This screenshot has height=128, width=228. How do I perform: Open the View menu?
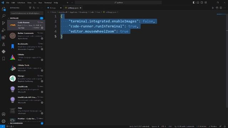pyautogui.click(x=29, y=2)
